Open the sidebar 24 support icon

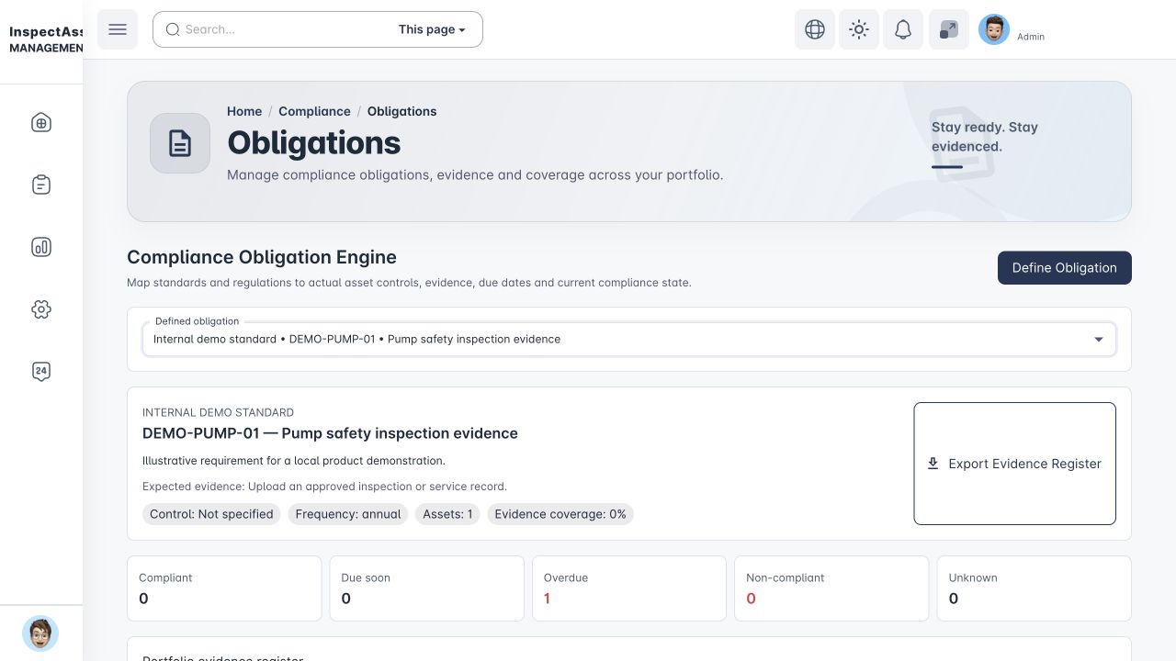point(41,371)
